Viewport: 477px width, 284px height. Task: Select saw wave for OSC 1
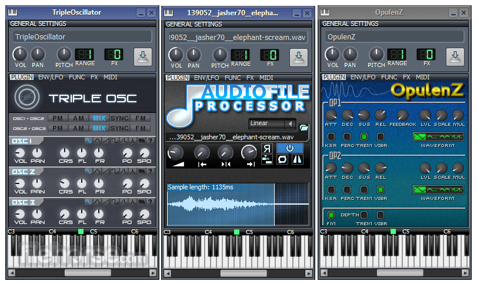pyautogui.click(x=106, y=141)
